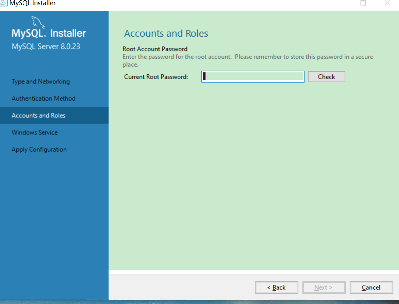Click the Accounts and Roles heading
The height and width of the screenshot is (304, 399).
tap(166, 33)
